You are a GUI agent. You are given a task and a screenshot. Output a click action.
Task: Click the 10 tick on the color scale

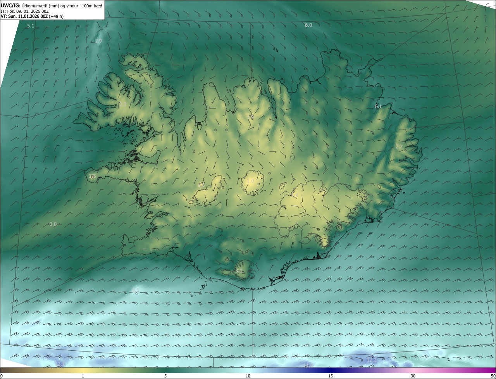point(248,376)
